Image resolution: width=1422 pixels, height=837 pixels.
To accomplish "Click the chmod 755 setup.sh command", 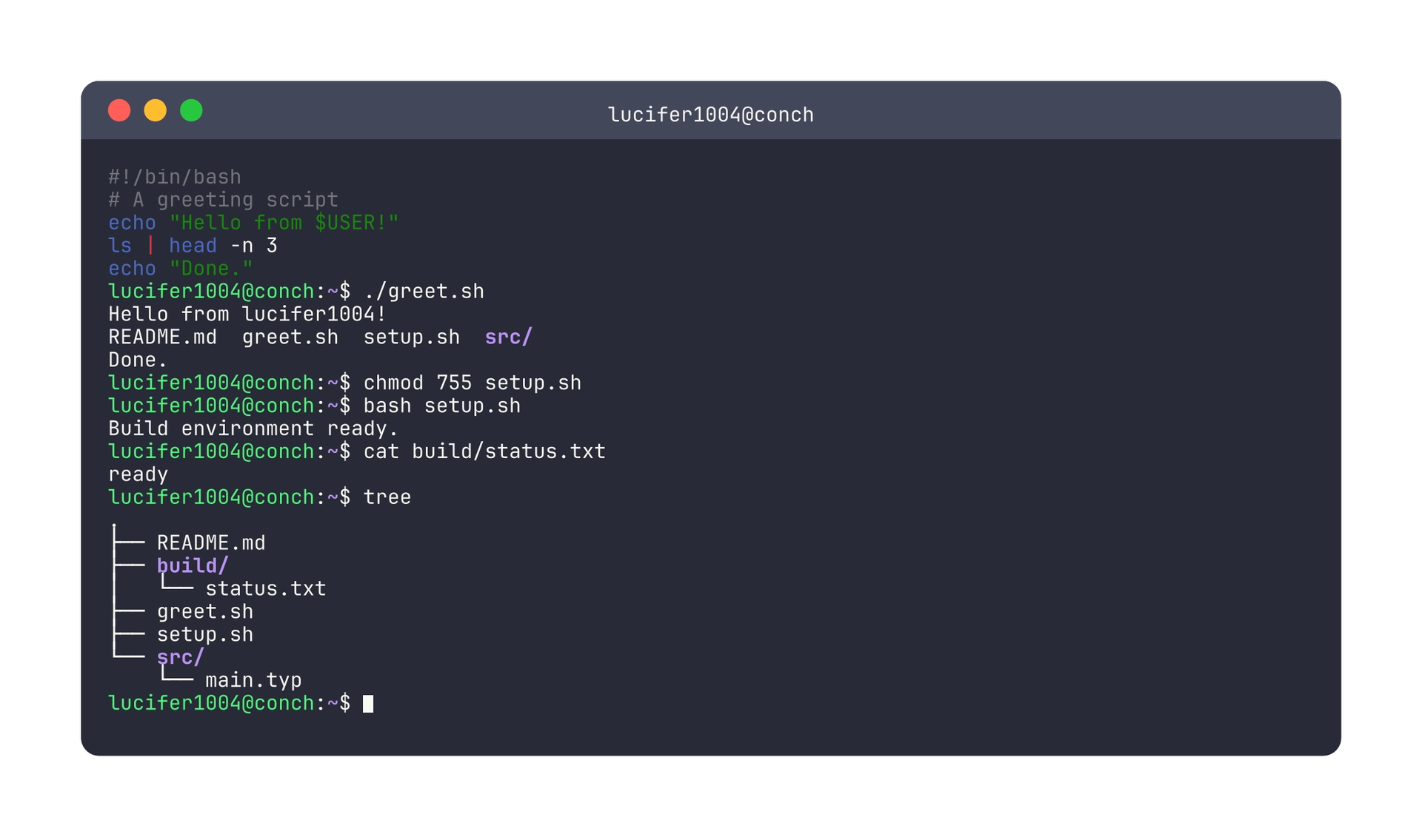I will click(472, 383).
